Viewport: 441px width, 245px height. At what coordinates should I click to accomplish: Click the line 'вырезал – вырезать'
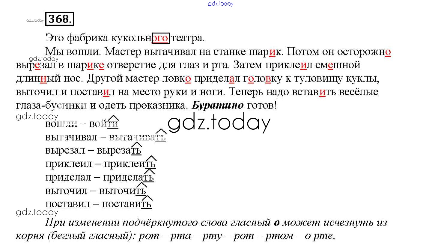click(93, 150)
